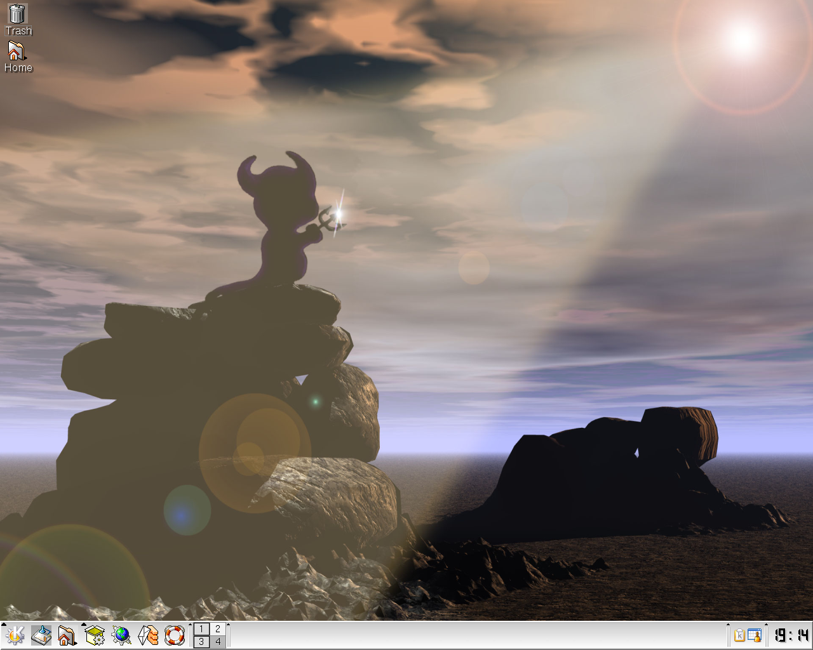The height and width of the screenshot is (650, 813).
Task: Switch to virtual desktop 1
Action: (x=201, y=629)
